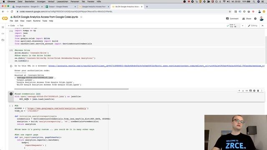Click the drive.mount code line
The width and height of the screenshot is (267, 150).
click(32, 53)
